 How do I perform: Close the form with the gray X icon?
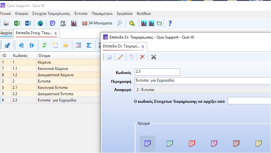(154, 57)
